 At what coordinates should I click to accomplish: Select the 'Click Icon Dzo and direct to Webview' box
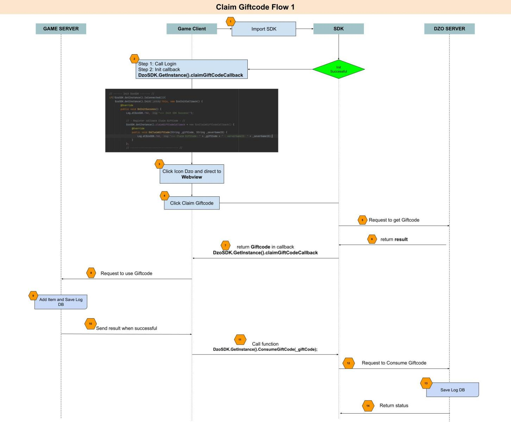coord(192,174)
